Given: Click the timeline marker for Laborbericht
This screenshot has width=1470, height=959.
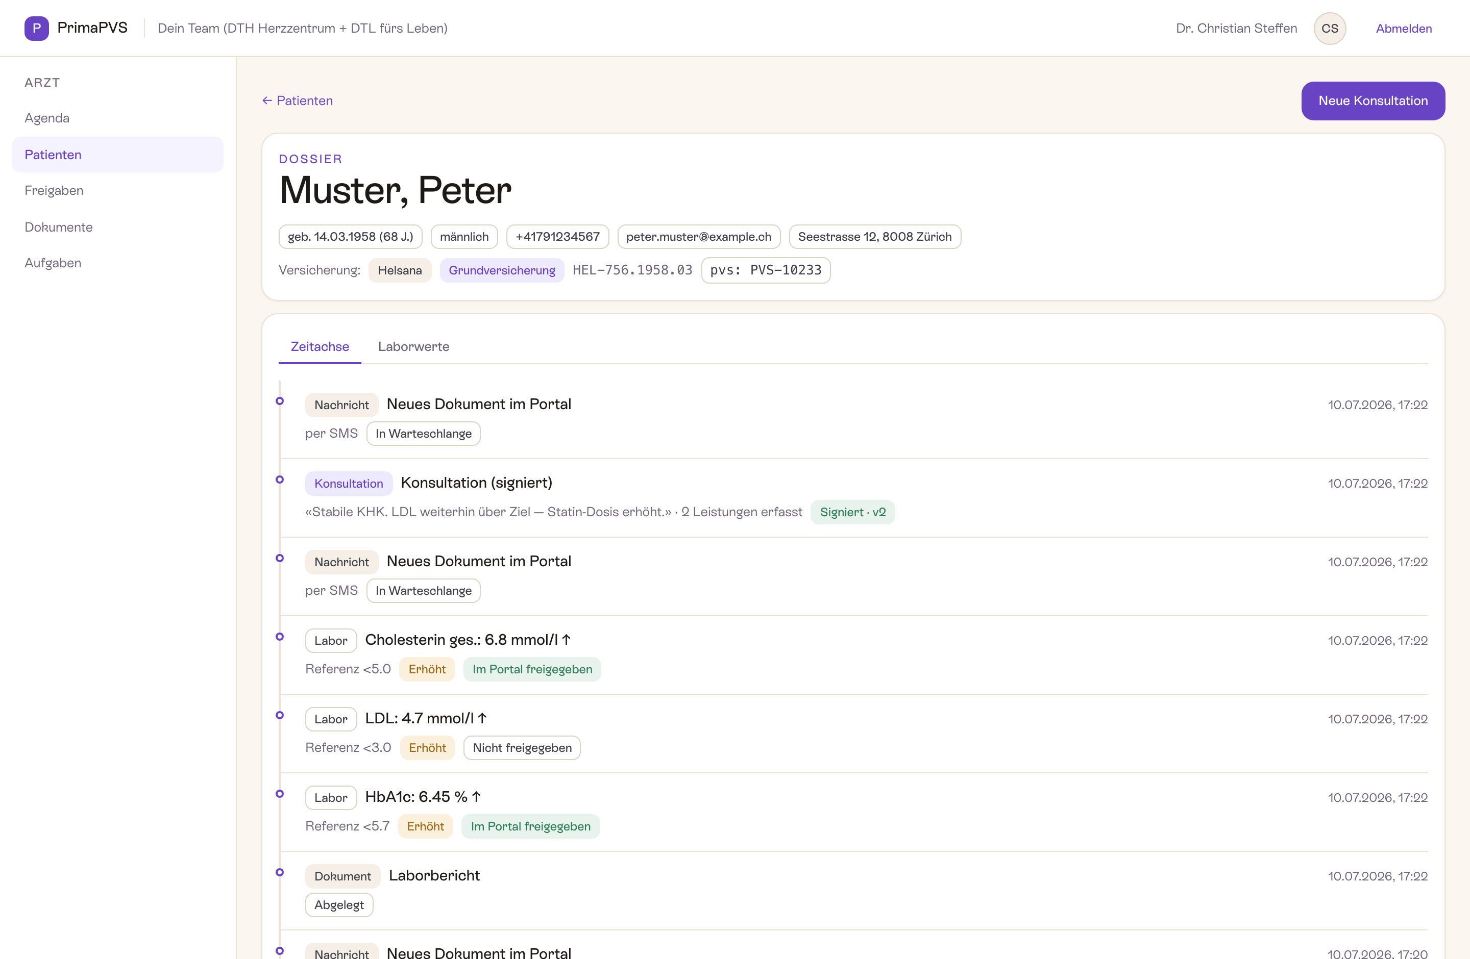Looking at the screenshot, I should pos(280,872).
